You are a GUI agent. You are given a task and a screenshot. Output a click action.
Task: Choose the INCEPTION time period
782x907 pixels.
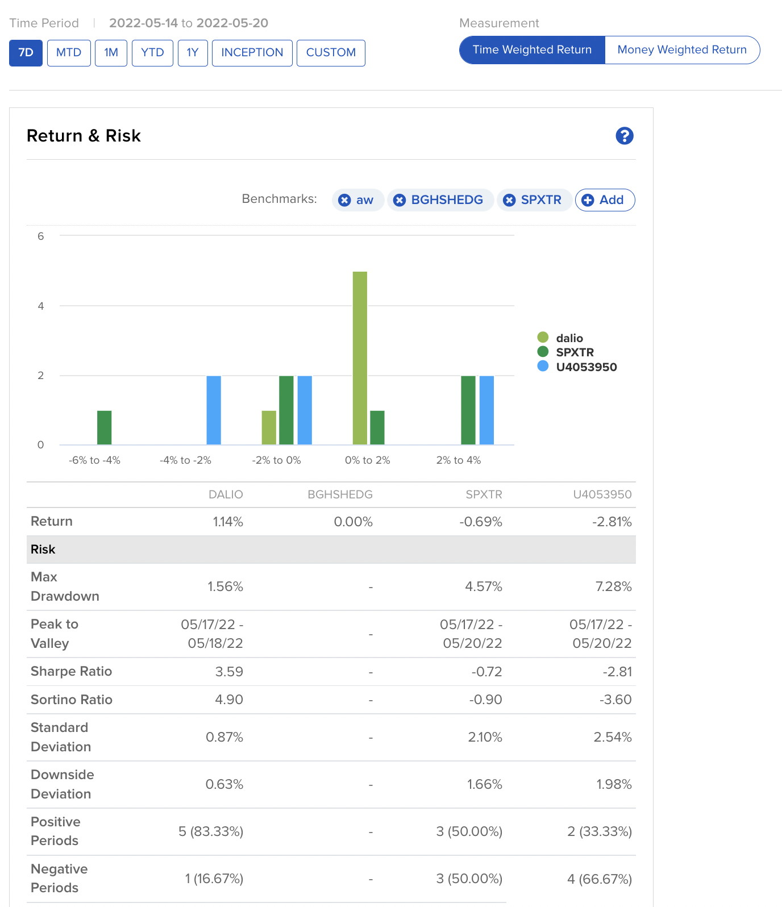click(x=252, y=53)
